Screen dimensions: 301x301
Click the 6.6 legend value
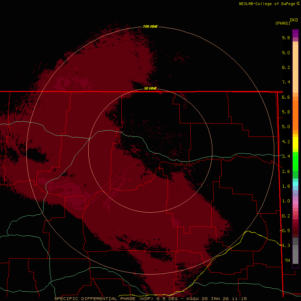pos(286,97)
